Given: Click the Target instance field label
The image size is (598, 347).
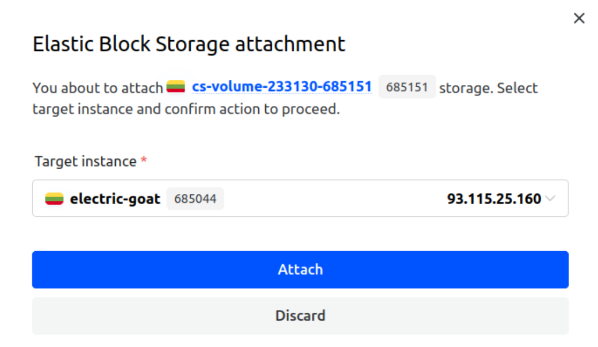Looking at the screenshot, I should [86, 162].
